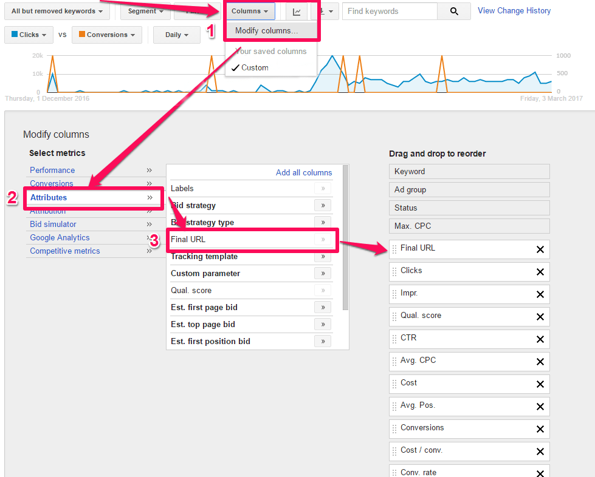
Task: Open the Segment dropdown
Action: [145, 11]
